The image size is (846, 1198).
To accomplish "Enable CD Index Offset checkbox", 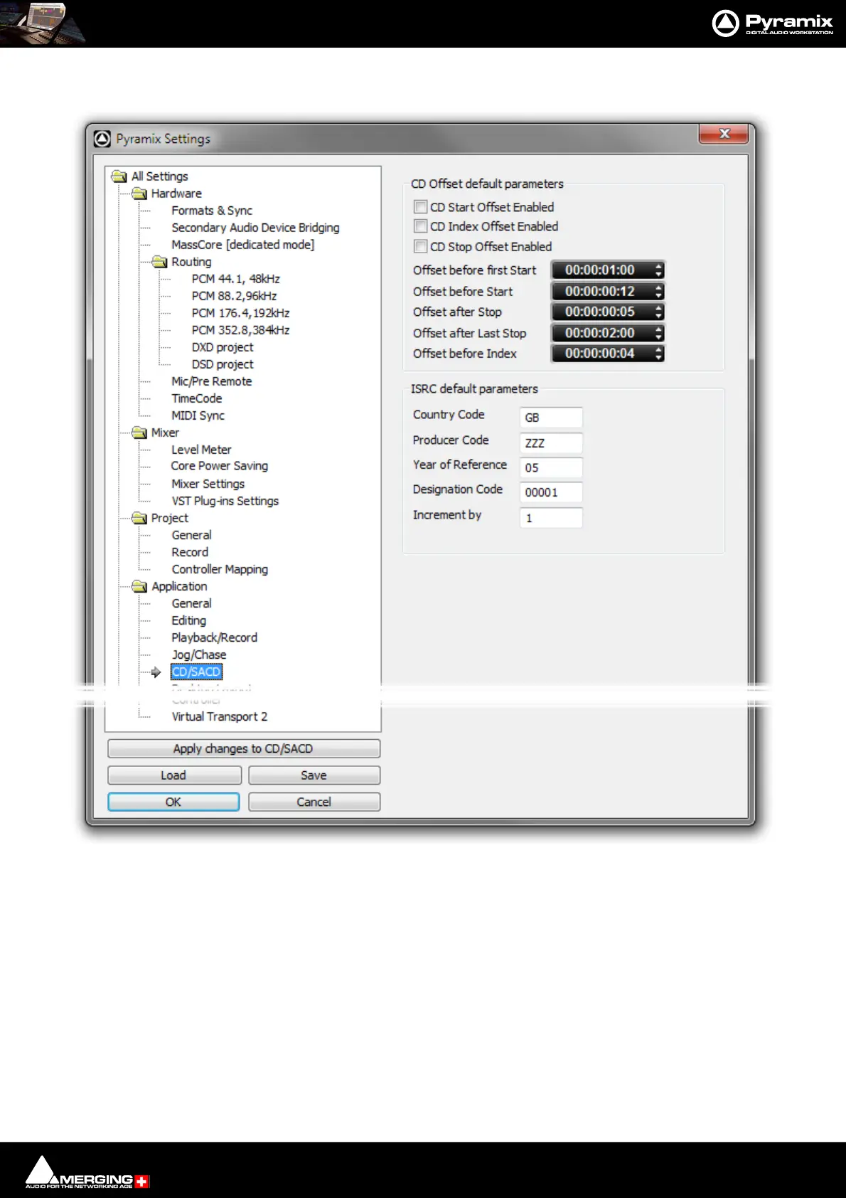I will [421, 226].
